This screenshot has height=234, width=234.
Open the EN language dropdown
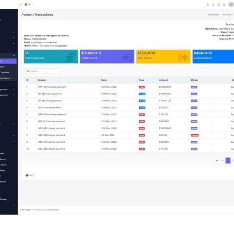29,4
